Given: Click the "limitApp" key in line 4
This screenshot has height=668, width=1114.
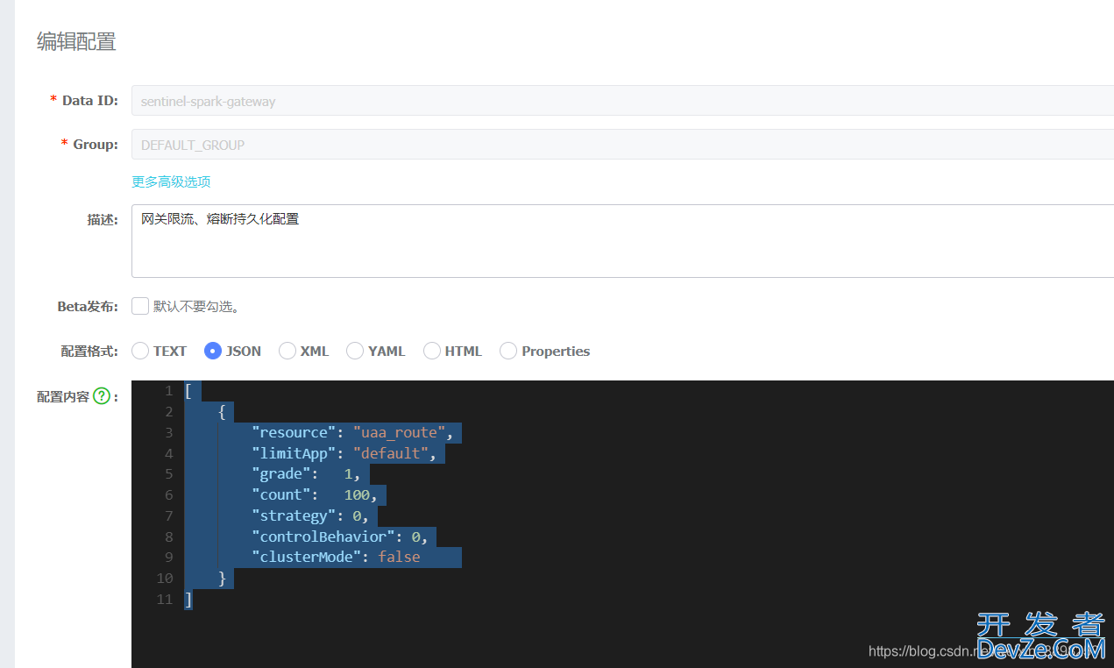Looking at the screenshot, I should click(x=294, y=453).
